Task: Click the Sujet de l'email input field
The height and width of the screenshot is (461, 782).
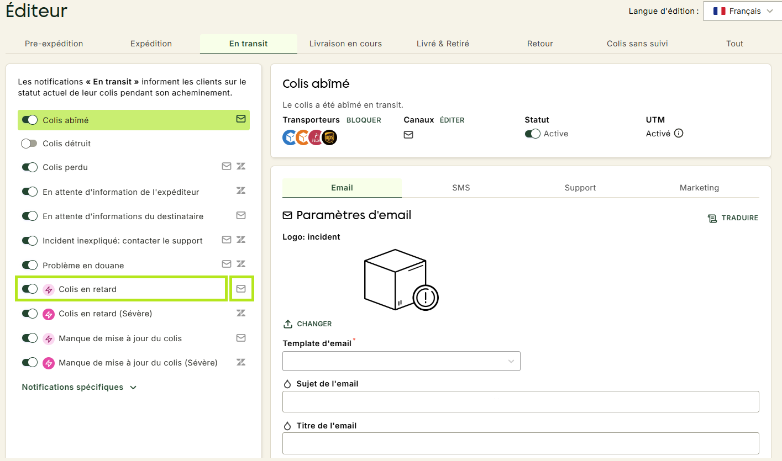Action: click(521, 401)
